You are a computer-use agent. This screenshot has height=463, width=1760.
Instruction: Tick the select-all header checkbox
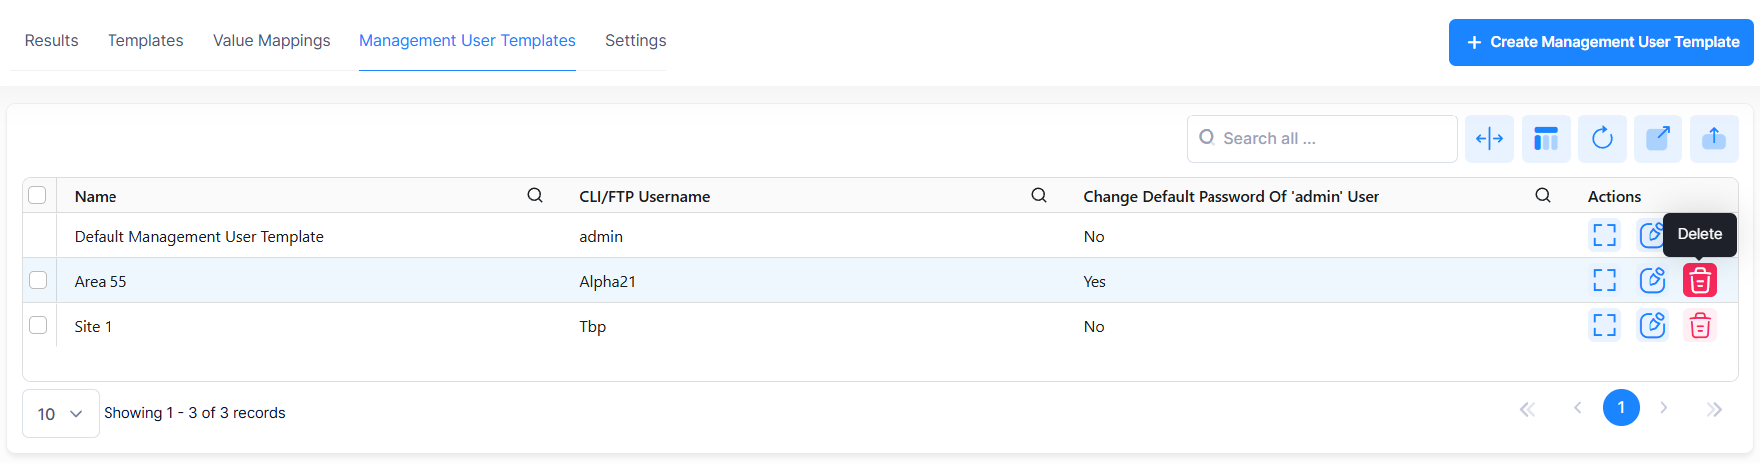[x=38, y=196]
